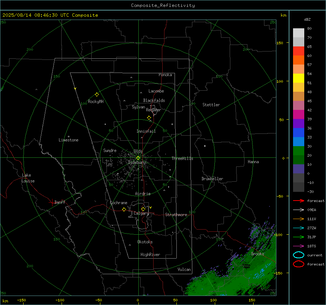Screen dimensions: 326x305
Task: Select the magenta 18TS arrow symbol
Action: (298, 246)
